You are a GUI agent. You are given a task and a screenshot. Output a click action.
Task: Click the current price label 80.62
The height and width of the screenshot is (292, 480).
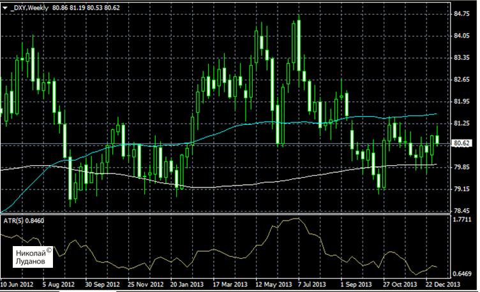point(460,144)
